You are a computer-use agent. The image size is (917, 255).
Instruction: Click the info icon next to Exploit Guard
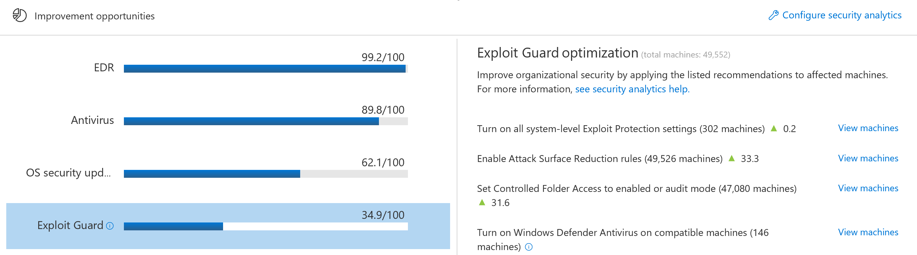coord(110,226)
